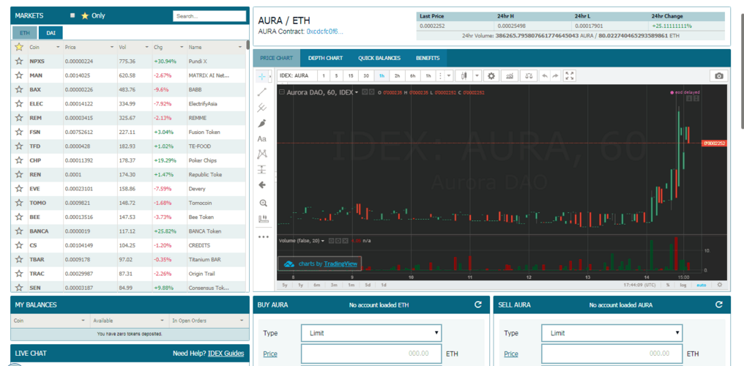Open the candlestick chart style icon

coord(464,76)
